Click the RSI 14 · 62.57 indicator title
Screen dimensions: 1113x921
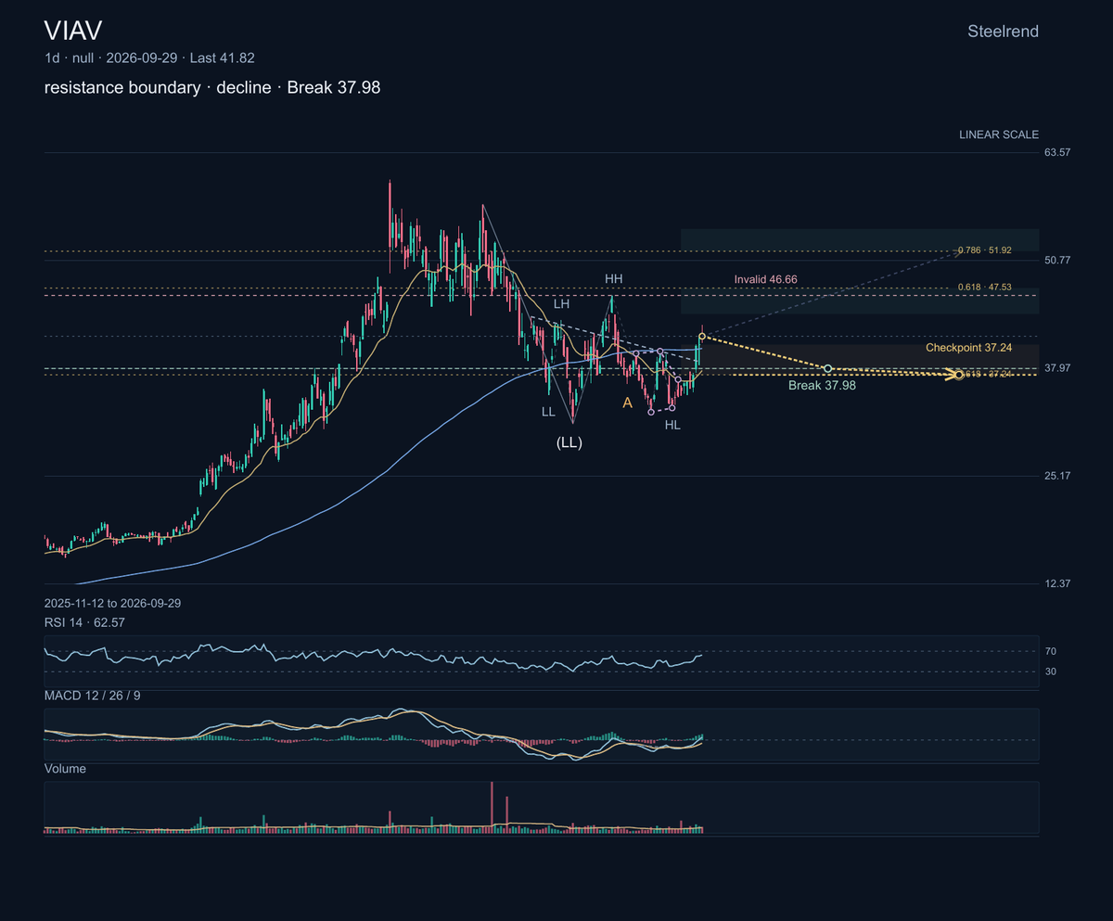(84, 622)
